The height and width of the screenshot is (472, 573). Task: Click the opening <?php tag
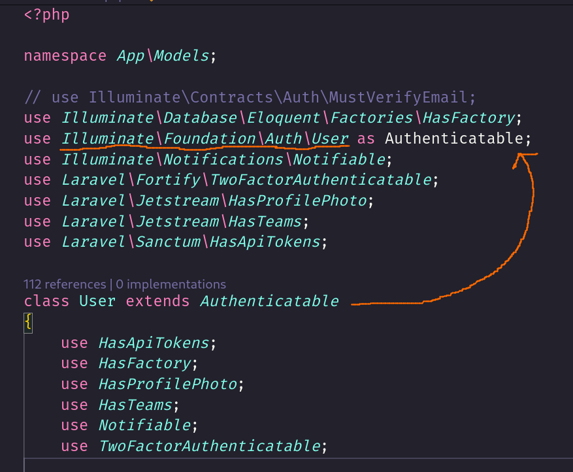(46, 14)
